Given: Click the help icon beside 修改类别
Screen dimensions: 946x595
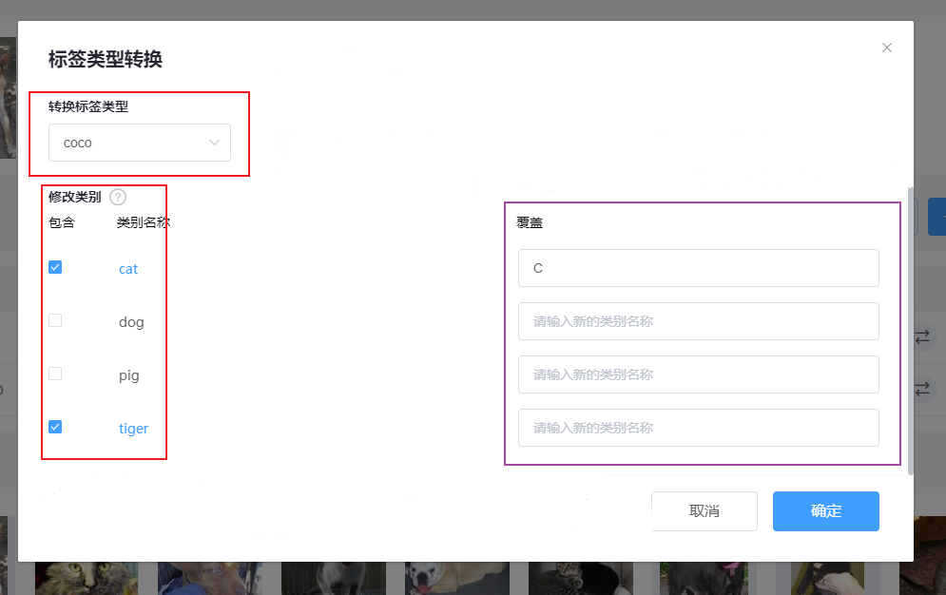Looking at the screenshot, I should 118,197.
